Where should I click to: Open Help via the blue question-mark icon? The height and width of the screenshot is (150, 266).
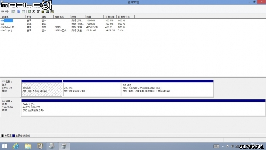19,11
